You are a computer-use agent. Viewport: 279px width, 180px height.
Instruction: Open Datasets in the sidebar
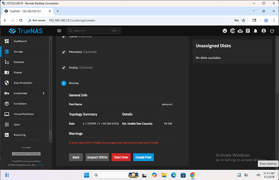click(x=25, y=62)
